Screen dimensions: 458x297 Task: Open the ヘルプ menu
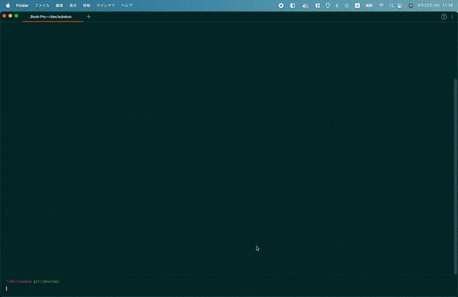(x=126, y=5)
